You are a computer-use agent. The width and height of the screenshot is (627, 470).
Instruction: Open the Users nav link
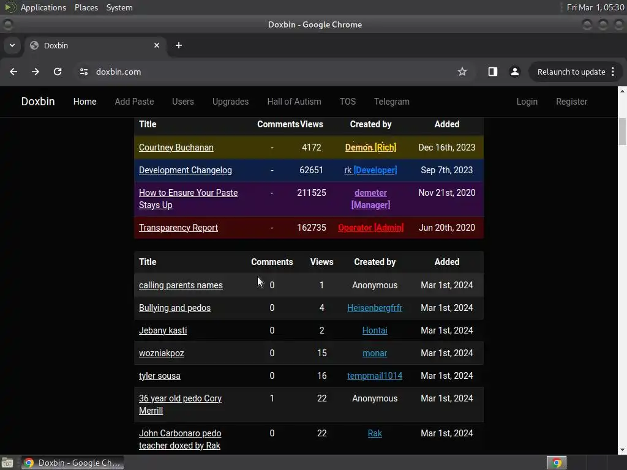183,102
